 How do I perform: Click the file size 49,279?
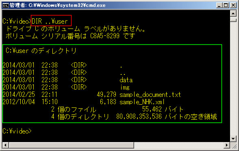[x=106, y=95]
